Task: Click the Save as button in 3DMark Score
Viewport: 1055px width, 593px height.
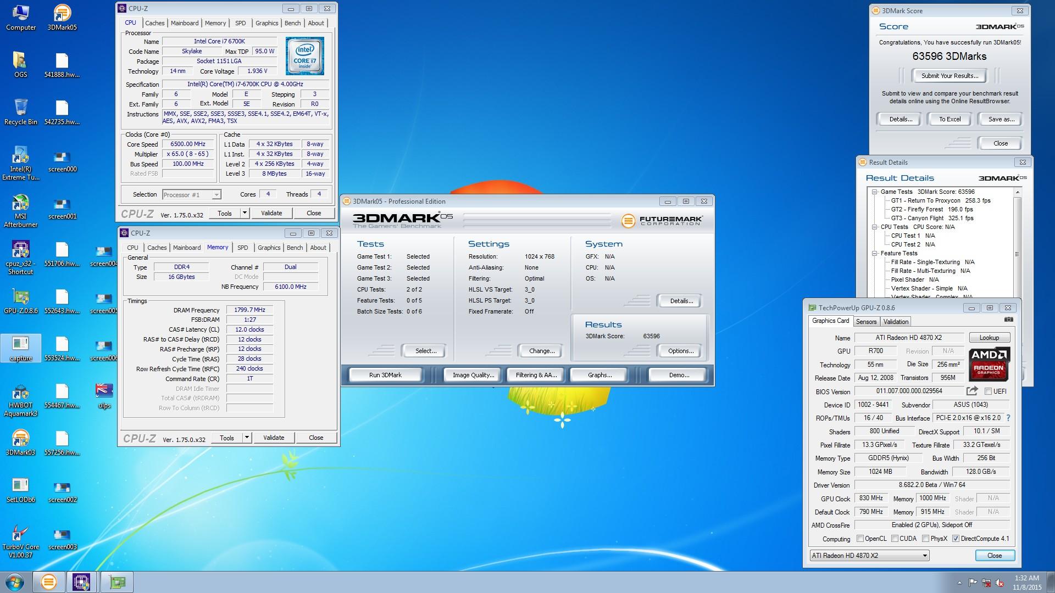Action: click(x=1001, y=119)
